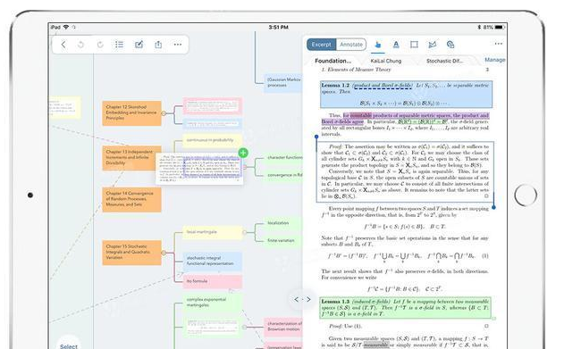Click the Manage link
The width and height of the screenshot is (564, 349).
tap(495, 60)
